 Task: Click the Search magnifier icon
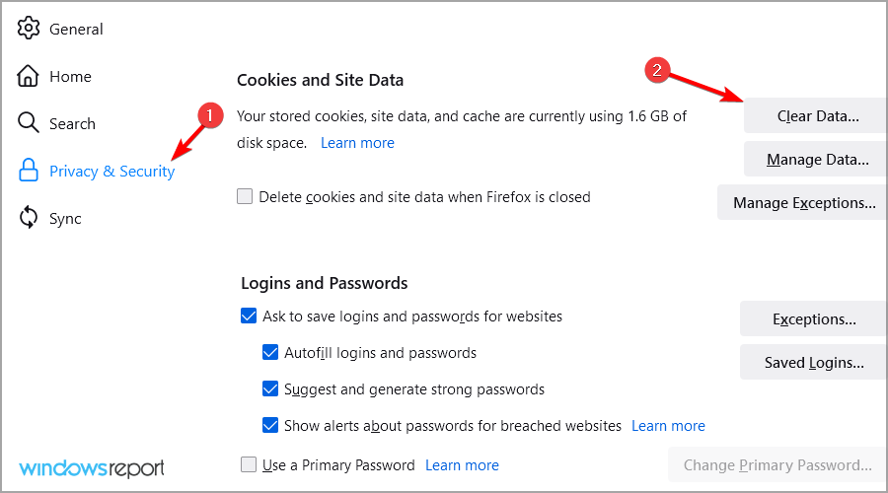coord(29,123)
